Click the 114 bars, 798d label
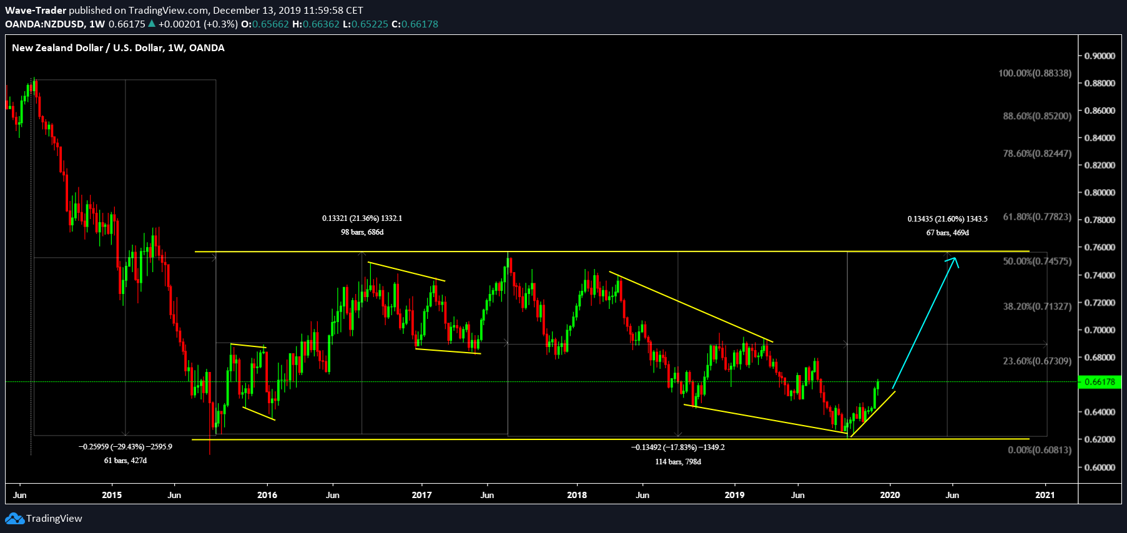Viewport: 1127px width, 533px height. tap(678, 462)
